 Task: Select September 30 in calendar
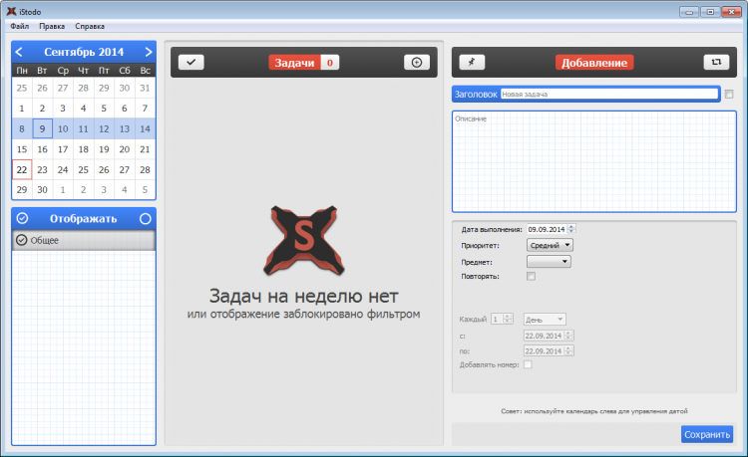43,189
